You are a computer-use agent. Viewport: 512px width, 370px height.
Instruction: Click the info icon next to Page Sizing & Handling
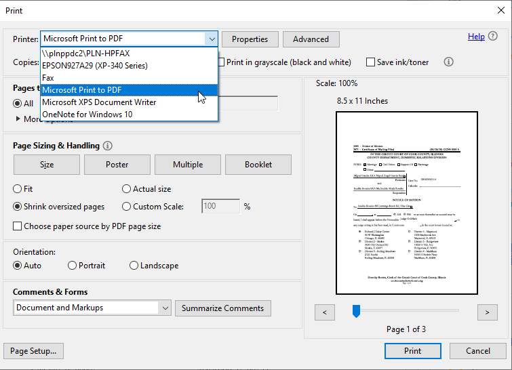(x=108, y=146)
